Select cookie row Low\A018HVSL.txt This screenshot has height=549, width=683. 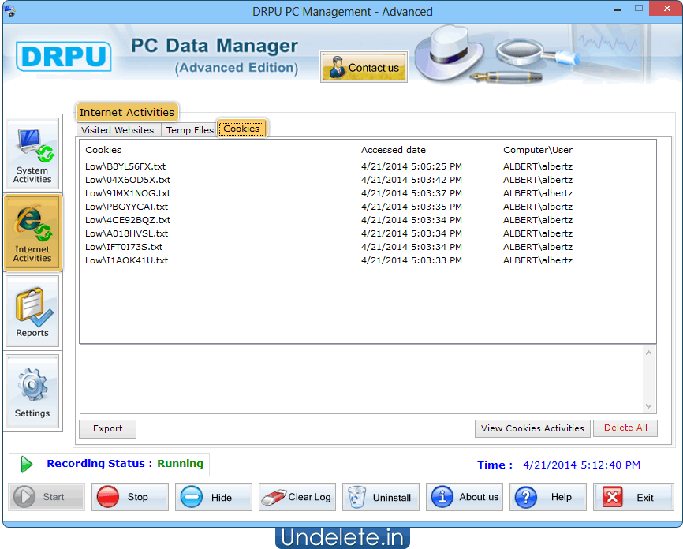[368, 233]
